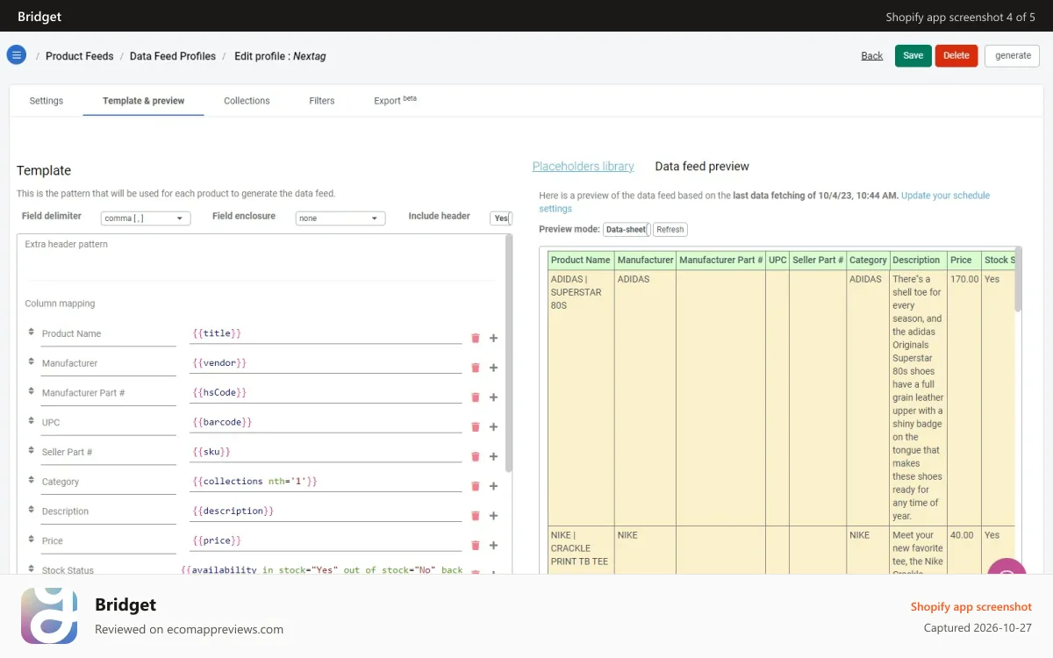This screenshot has width=1053, height=658.
Task: Delete the UPC column mapping
Action: [476, 426]
